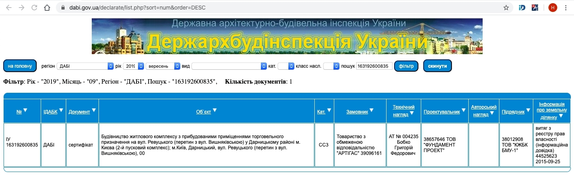This screenshot has height=176, width=574.
Task: Sort by Документ column arrow
Action: (x=94, y=110)
